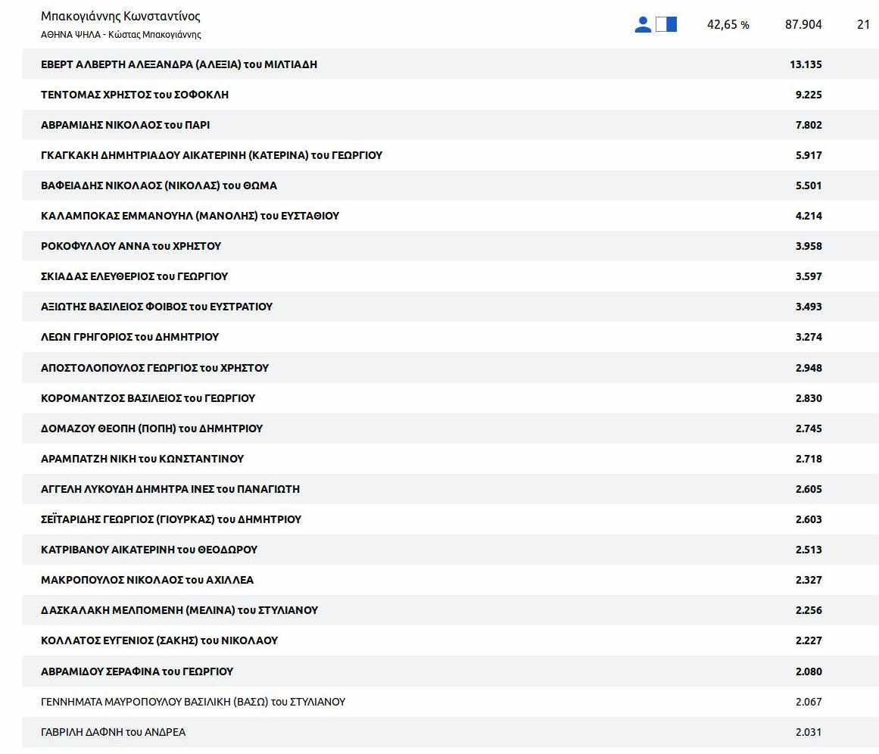
Task: Select the ΤΕΝΤΟΜΑΣ ΧΡΗΣΤΟΣ candidate row
Action: click(135, 95)
